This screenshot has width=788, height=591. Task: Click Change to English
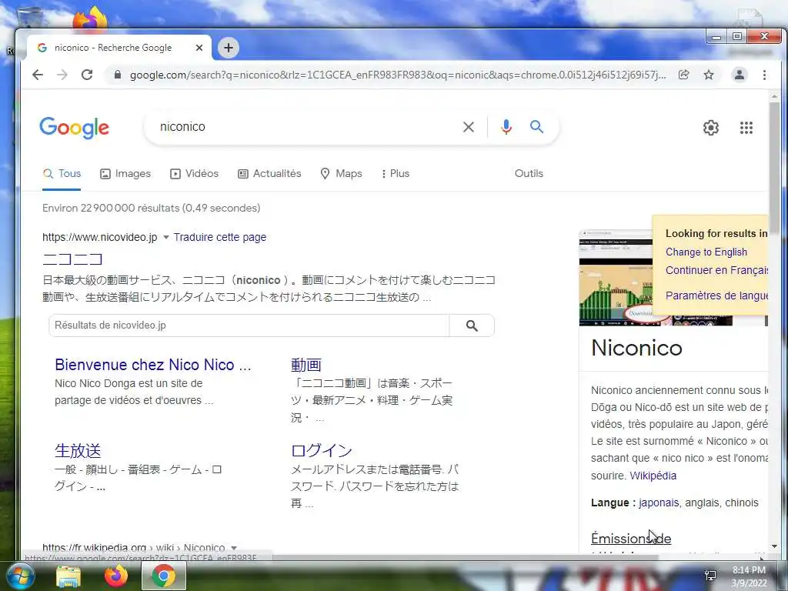[706, 252]
